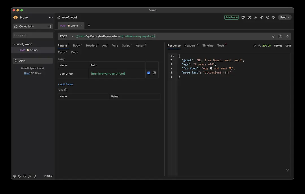Select the Auth tab

tap(105, 45)
